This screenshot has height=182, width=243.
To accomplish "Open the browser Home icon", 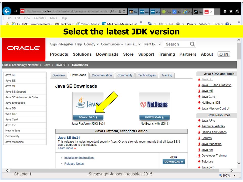I will coord(225,11).
